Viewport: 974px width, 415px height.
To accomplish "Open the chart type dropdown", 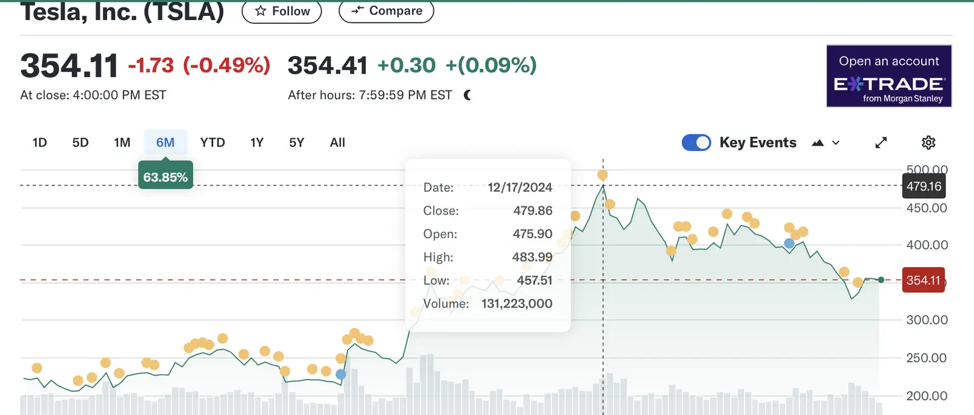I will point(825,142).
